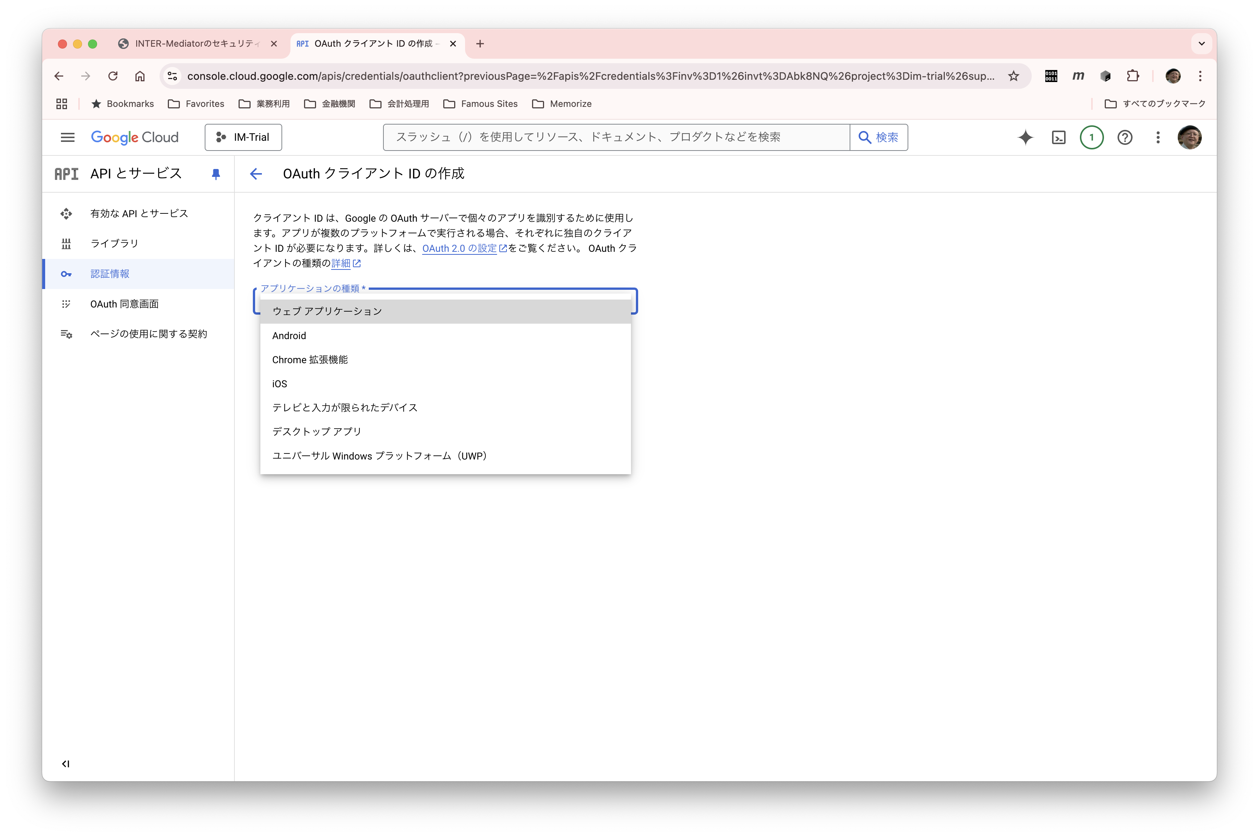Viewport: 1259px width, 837px height.
Task: Click the Google Cloud logo
Action: [x=134, y=137]
